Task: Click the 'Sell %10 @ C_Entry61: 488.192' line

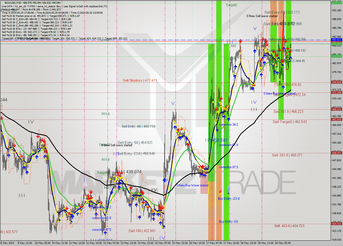Action: (37, 22)
